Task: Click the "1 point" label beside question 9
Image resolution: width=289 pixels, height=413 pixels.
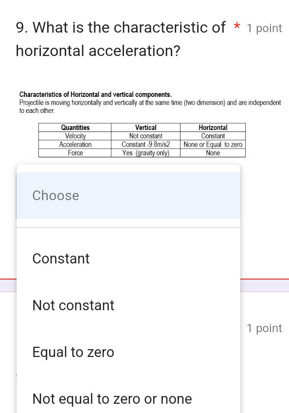Action: tap(264, 28)
